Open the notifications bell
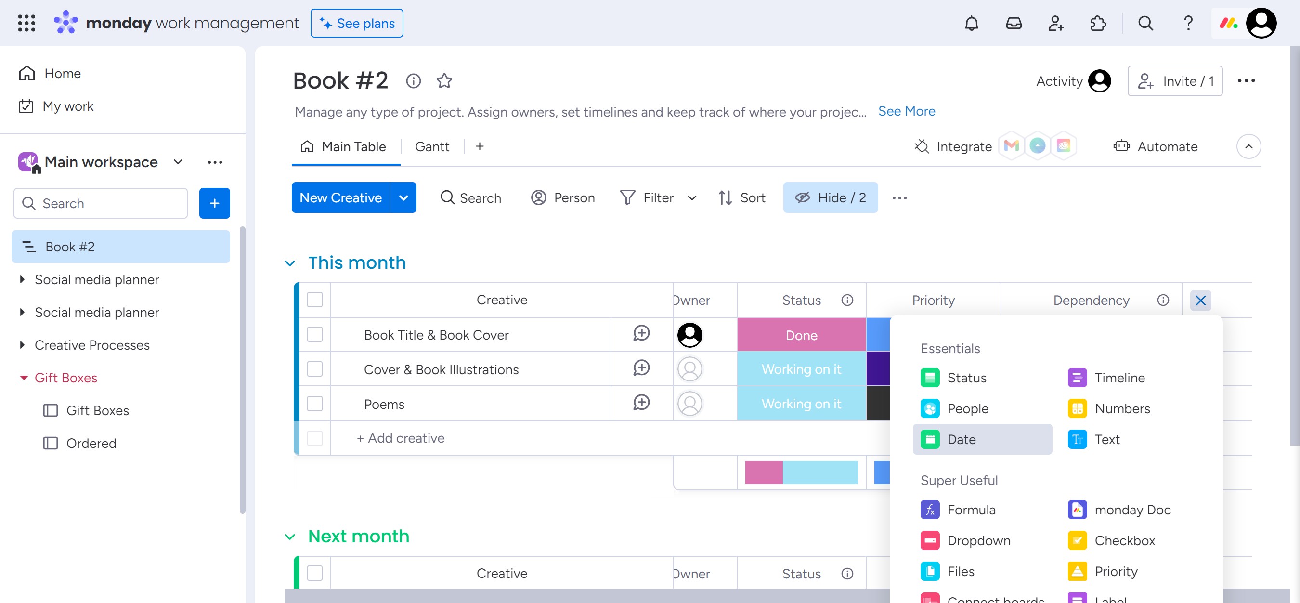 (x=971, y=23)
